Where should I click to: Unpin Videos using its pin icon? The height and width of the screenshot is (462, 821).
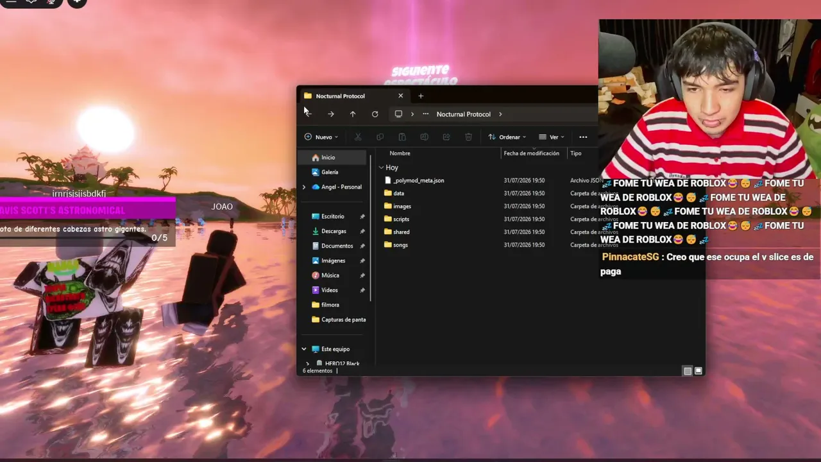coord(362,290)
